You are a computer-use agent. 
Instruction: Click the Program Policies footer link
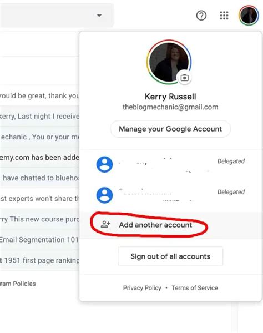(x=18, y=284)
